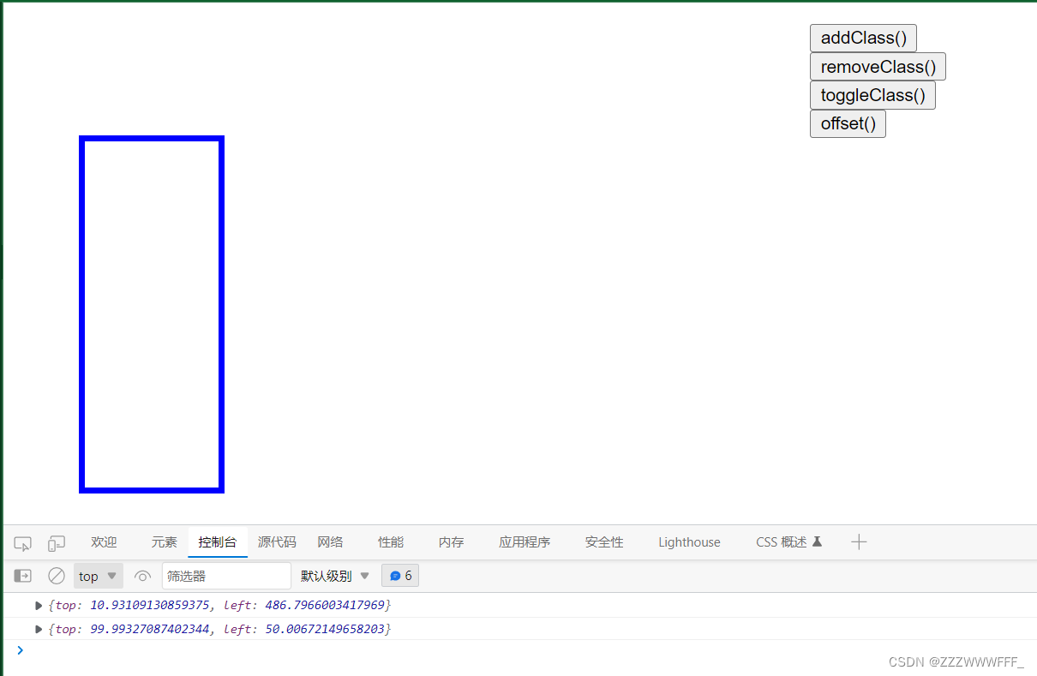Select the inspect element tool
The height and width of the screenshot is (676, 1037).
(x=21, y=541)
